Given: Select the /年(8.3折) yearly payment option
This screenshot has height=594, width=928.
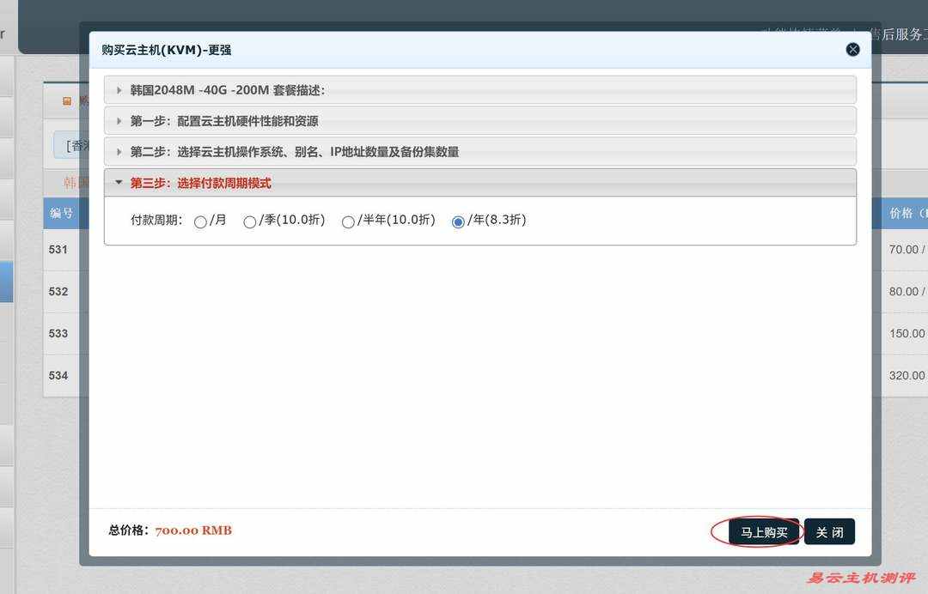Looking at the screenshot, I should pyautogui.click(x=457, y=221).
